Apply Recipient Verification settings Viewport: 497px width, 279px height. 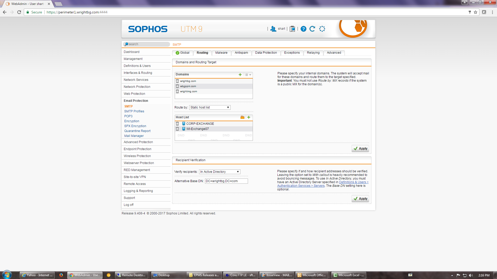point(360,199)
